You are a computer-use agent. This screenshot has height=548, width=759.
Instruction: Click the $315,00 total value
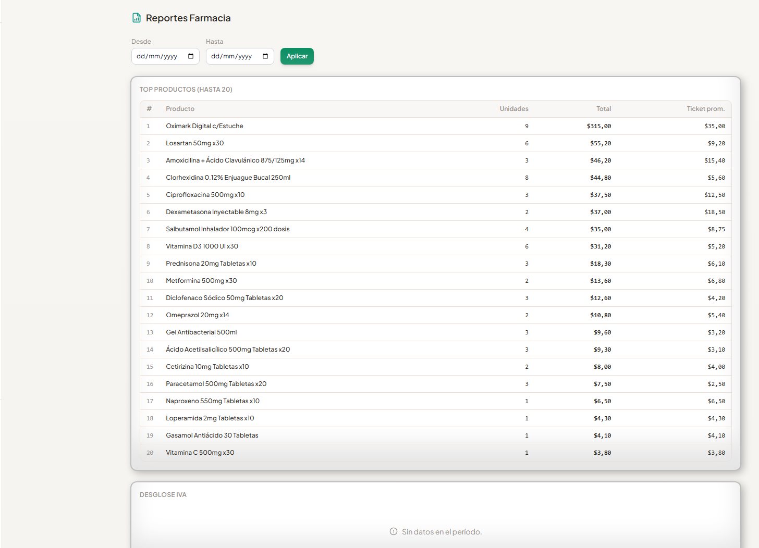pyautogui.click(x=599, y=126)
